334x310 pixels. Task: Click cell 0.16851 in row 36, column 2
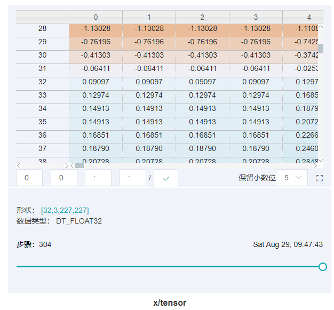tap(202, 136)
